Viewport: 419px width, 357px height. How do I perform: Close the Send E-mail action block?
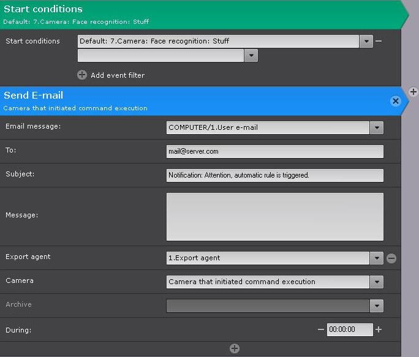pyautogui.click(x=396, y=101)
